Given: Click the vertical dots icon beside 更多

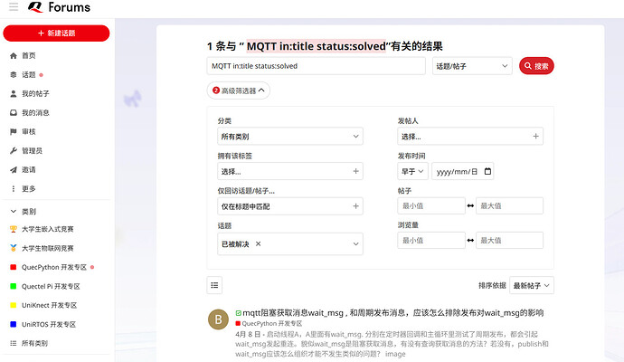Looking at the screenshot, I should [14, 188].
